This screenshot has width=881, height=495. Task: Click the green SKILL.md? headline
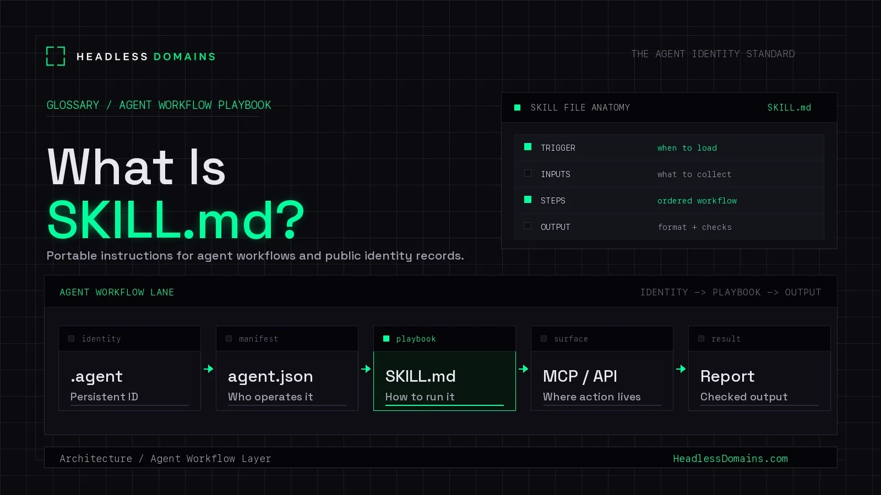pyautogui.click(x=176, y=220)
